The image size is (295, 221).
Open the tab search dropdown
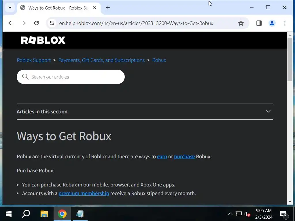click(10, 7)
